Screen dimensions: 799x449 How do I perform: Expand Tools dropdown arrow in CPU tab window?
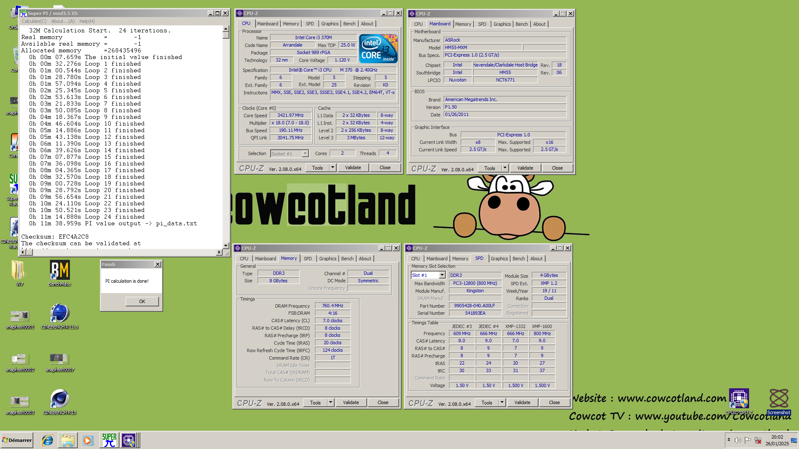(333, 168)
